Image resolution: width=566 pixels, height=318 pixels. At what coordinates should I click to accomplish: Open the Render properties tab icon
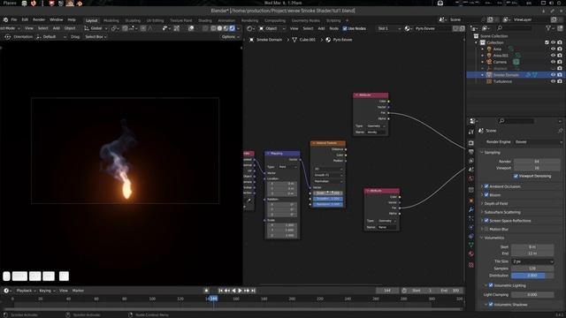471,143
